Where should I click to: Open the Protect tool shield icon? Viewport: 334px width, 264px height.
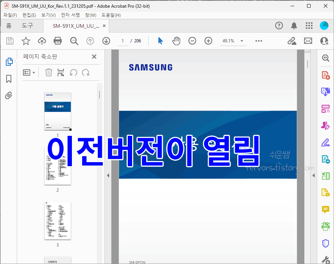click(x=325, y=243)
